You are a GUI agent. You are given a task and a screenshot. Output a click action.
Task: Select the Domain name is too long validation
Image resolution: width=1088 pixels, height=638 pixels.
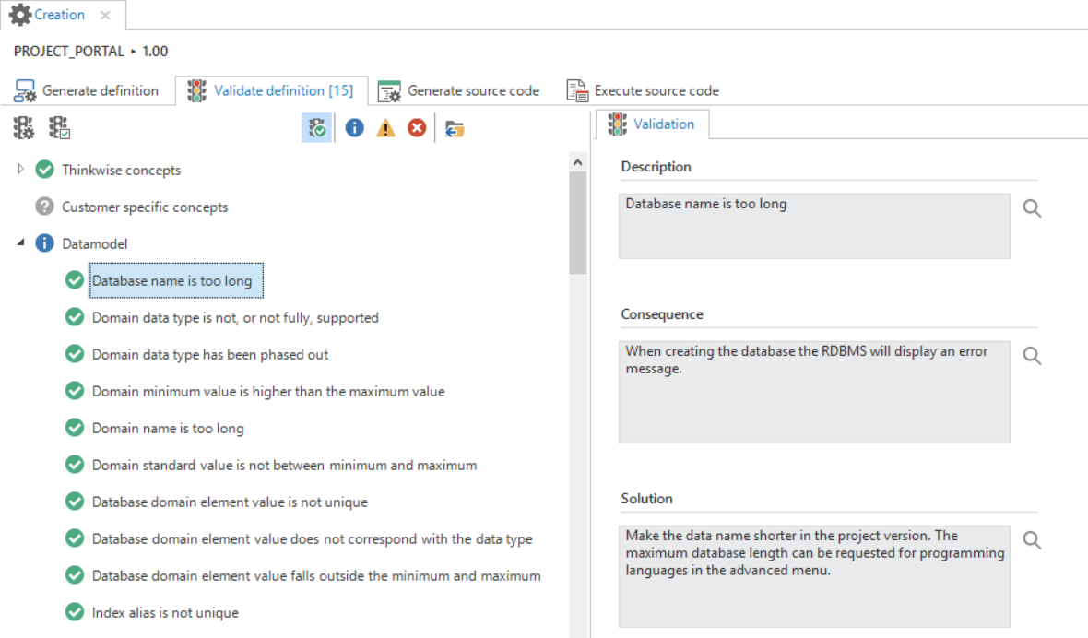coord(168,429)
